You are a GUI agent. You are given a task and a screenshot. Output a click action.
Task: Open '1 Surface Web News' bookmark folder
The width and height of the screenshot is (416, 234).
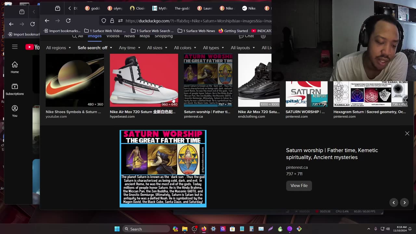pos(196,31)
